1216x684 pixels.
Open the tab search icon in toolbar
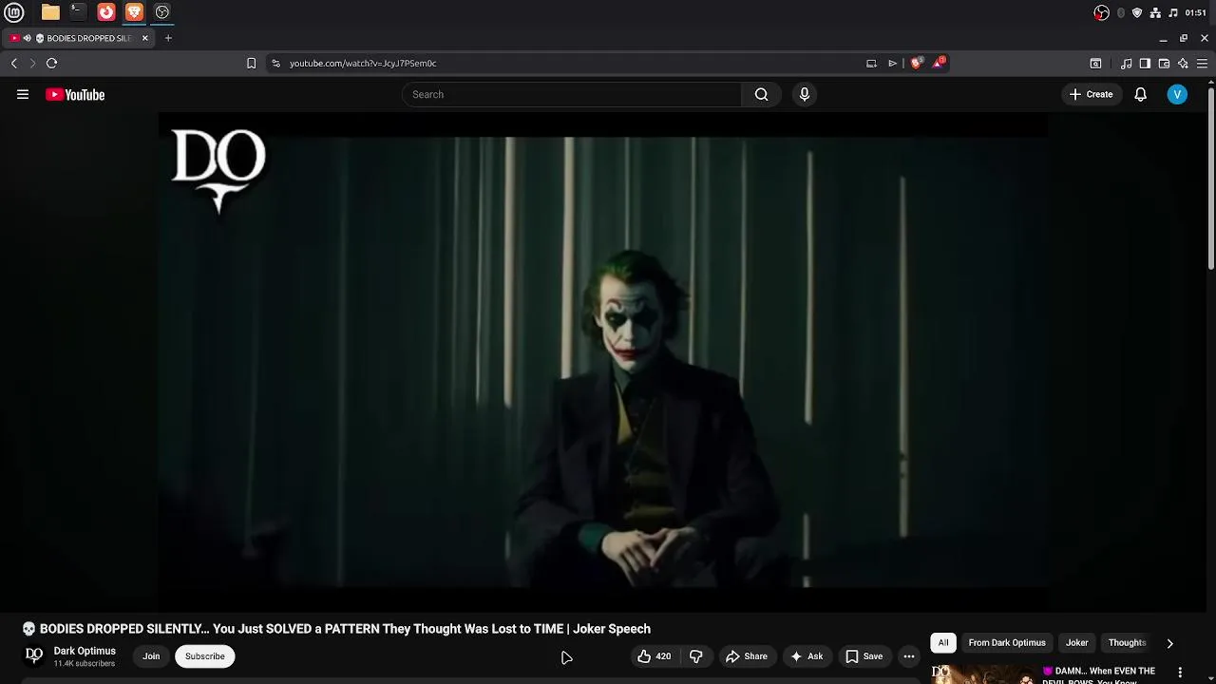tap(1095, 64)
